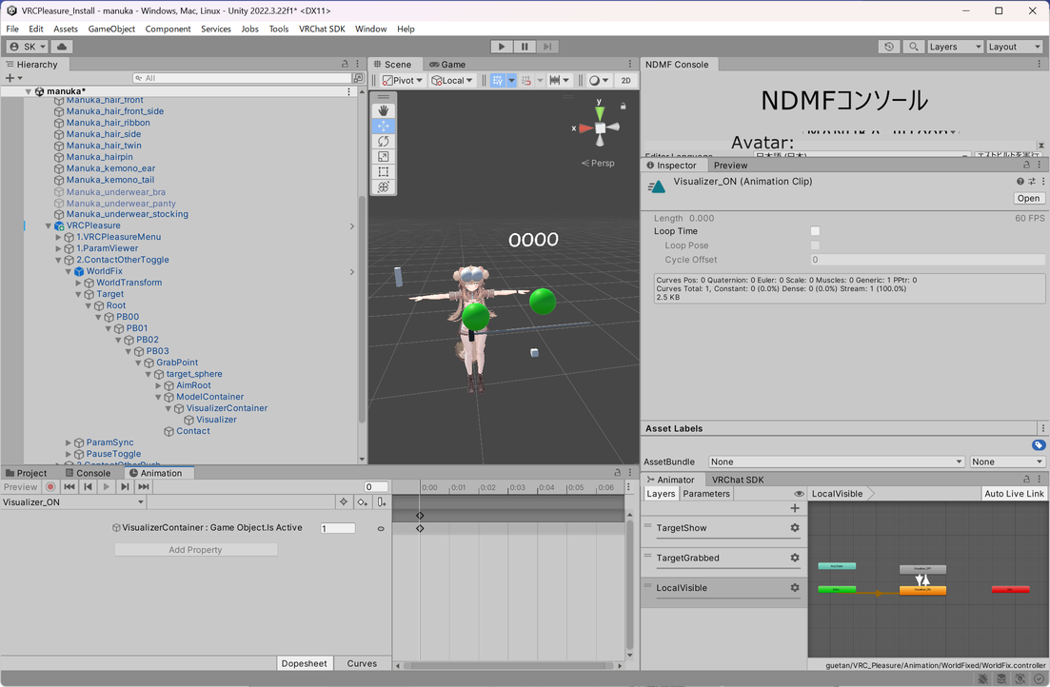Open the Layers dropdown in toolbar
Image resolution: width=1050 pixels, height=687 pixels.
pos(955,47)
